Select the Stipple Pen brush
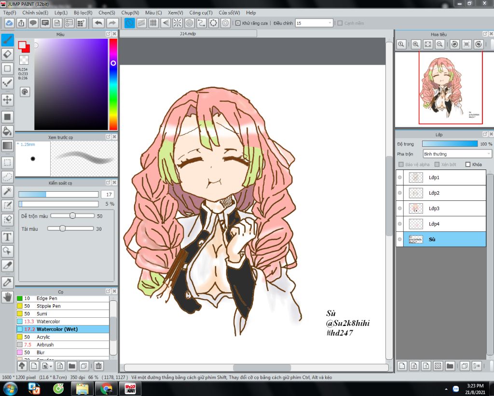This screenshot has height=396, width=494. 63,306
